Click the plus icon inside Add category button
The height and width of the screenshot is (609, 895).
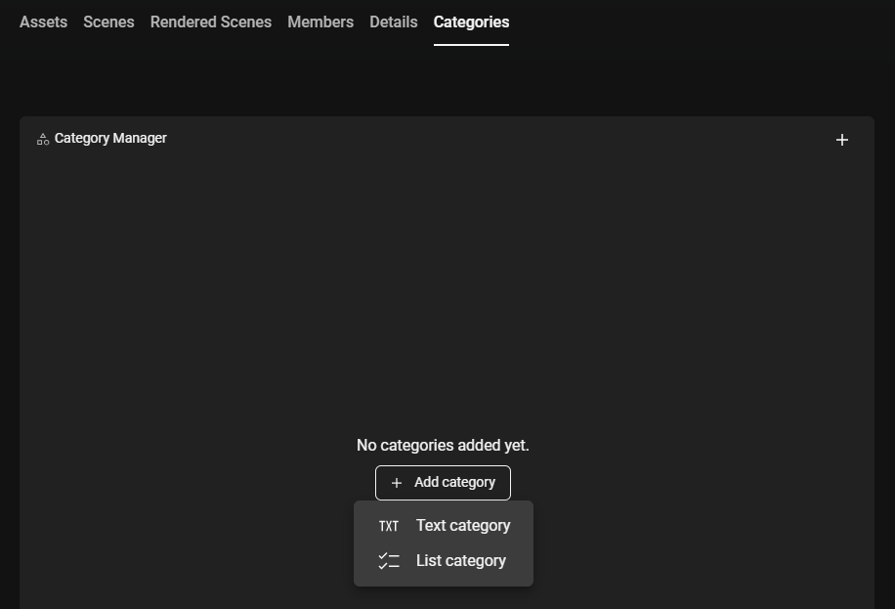(x=397, y=483)
